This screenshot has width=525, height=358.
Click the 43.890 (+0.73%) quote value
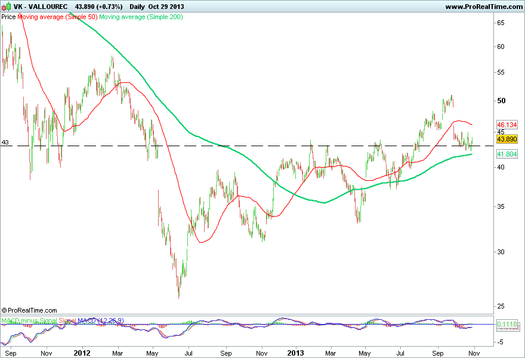tap(99, 7)
